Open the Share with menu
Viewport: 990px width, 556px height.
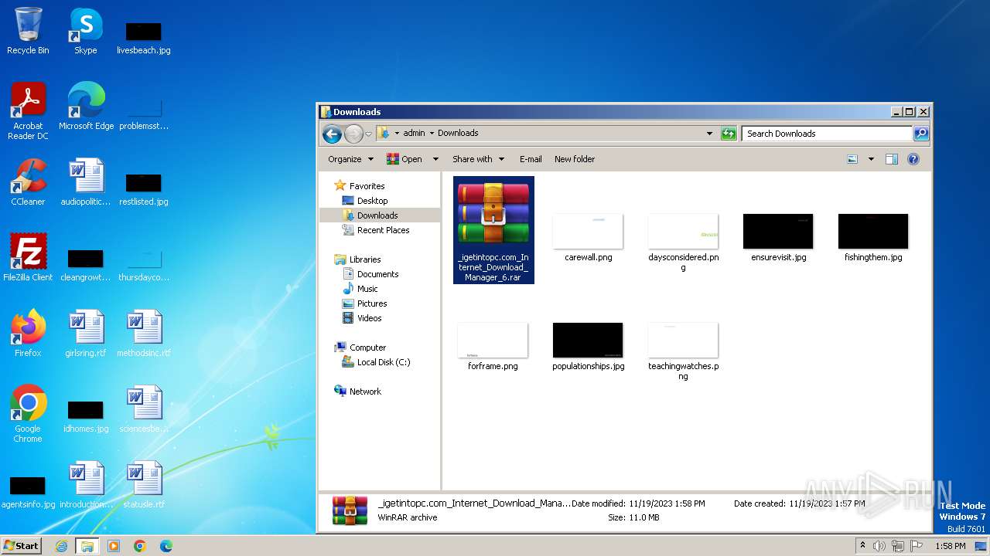pos(478,159)
